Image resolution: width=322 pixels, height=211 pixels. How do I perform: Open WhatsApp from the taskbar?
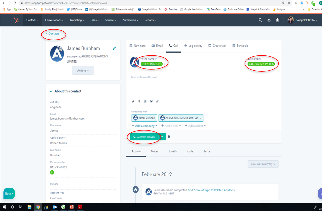point(63,207)
